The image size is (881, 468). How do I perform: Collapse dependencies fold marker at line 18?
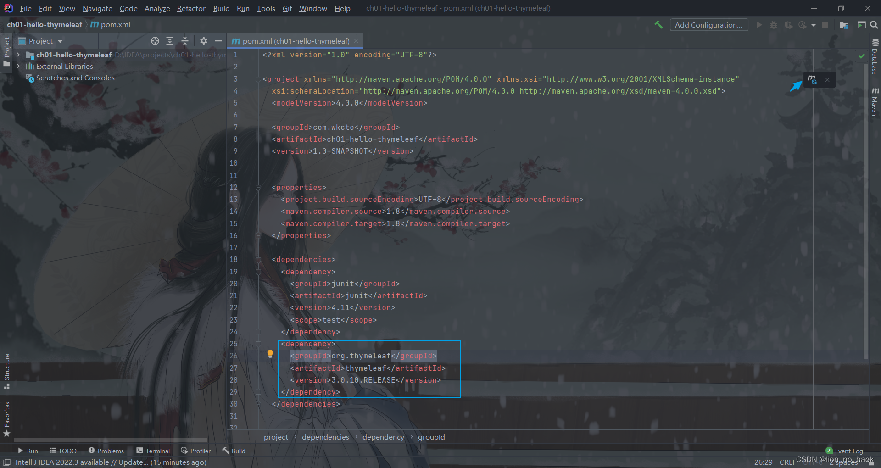coord(258,260)
